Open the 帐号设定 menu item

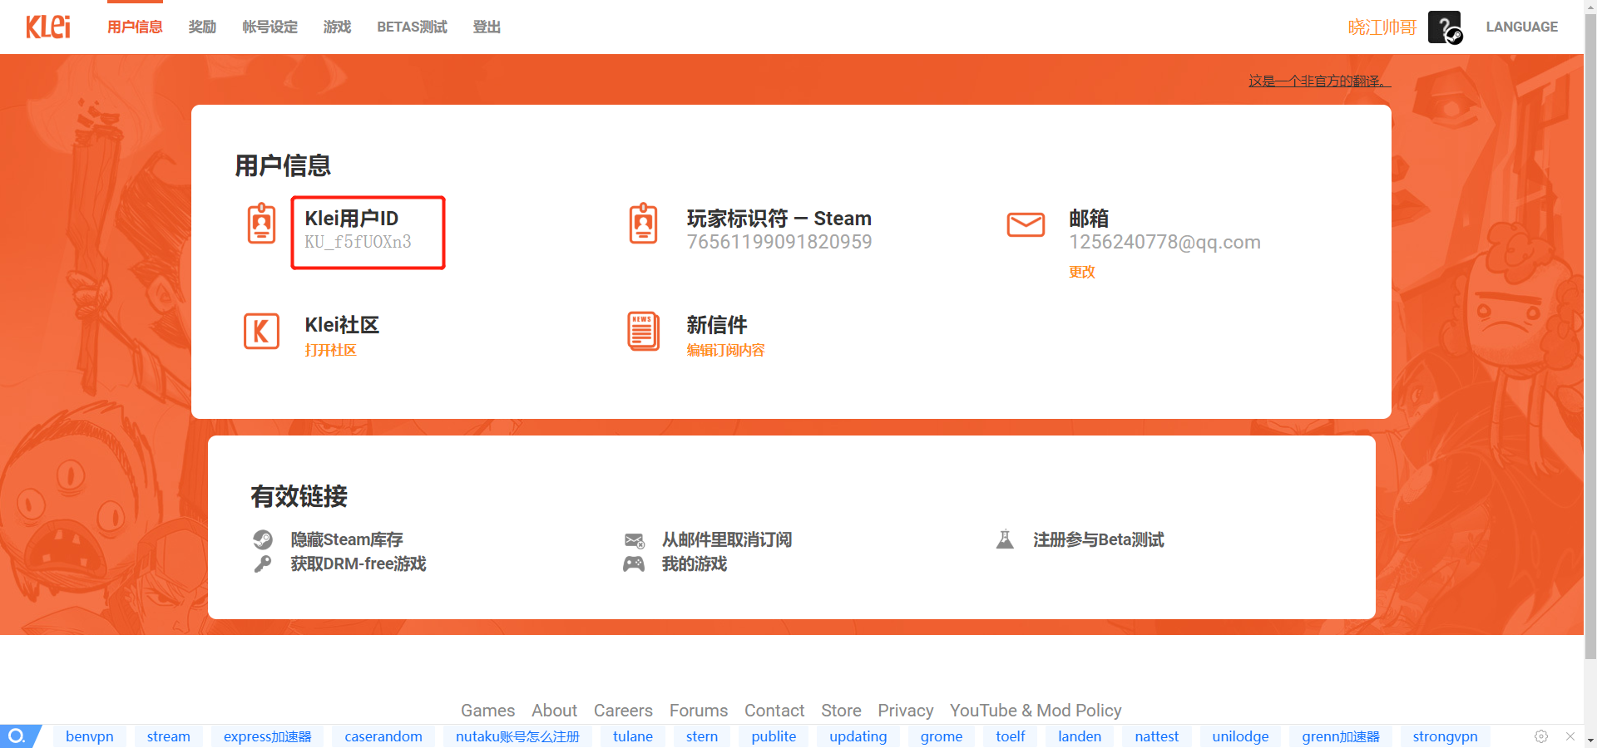pos(269,27)
